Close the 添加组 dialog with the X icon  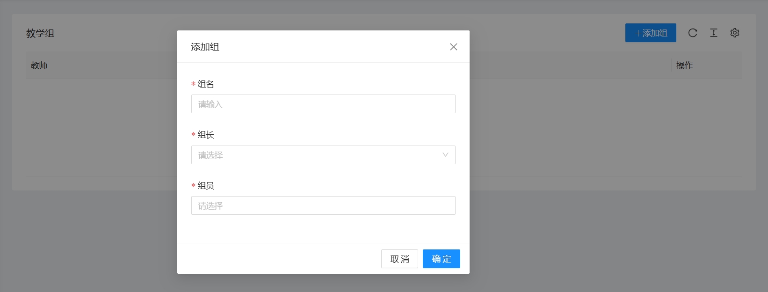point(453,47)
